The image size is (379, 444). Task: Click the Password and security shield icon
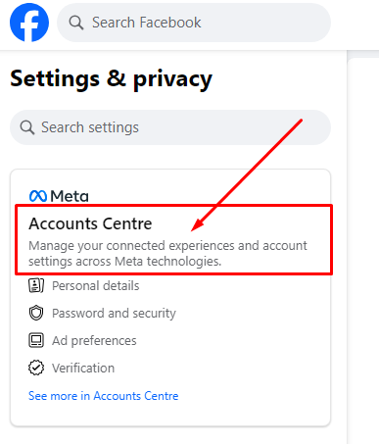36,313
